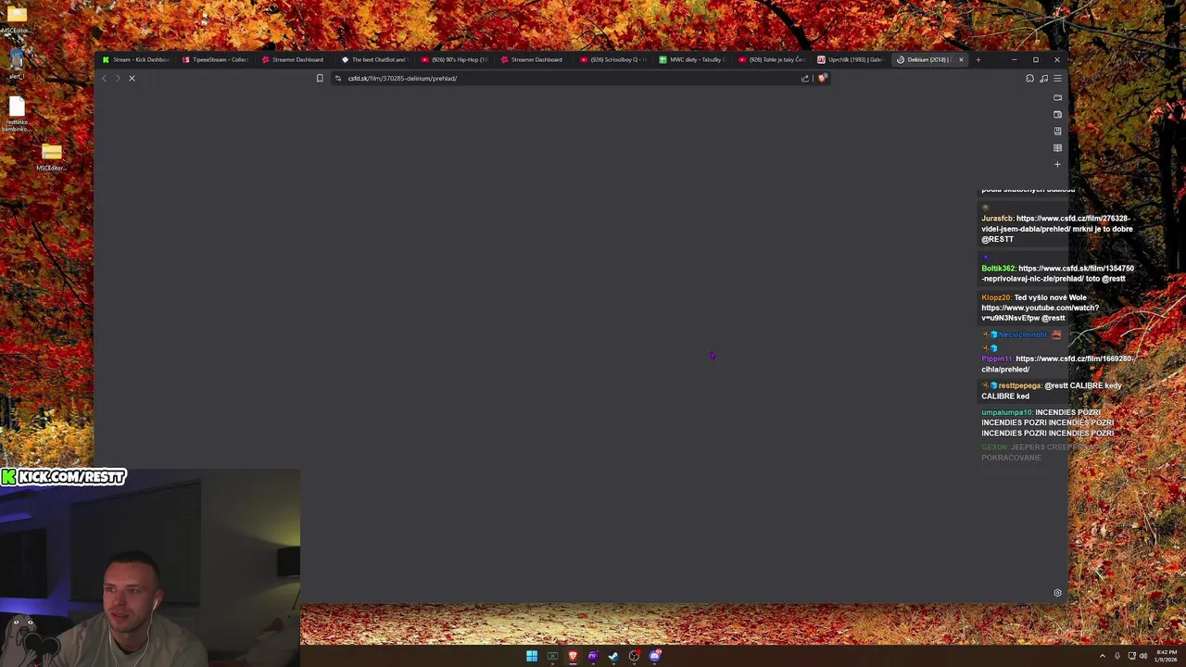Open Discord from the taskbar
The image size is (1186, 667).
tap(655, 656)
